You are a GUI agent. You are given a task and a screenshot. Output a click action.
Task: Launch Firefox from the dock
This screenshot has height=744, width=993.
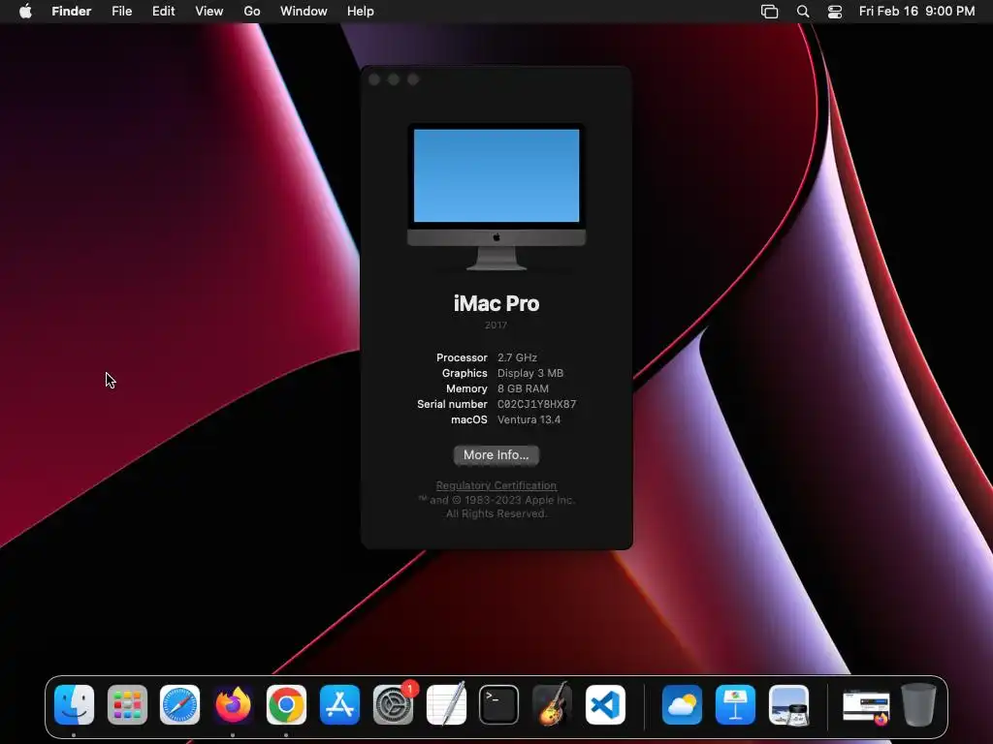(x=233, y=705)
